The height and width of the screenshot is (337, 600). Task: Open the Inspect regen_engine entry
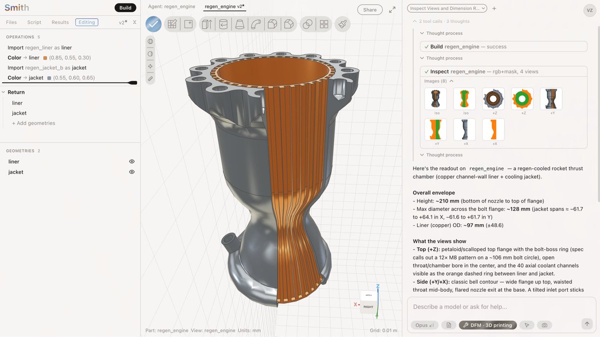[x=503, y=71]
